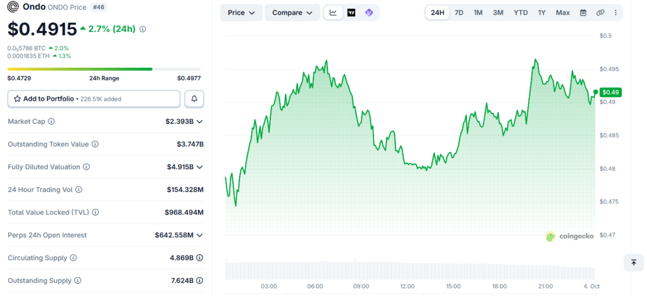Show Fully Diluted Valuation info tooltip

(86, 167)
